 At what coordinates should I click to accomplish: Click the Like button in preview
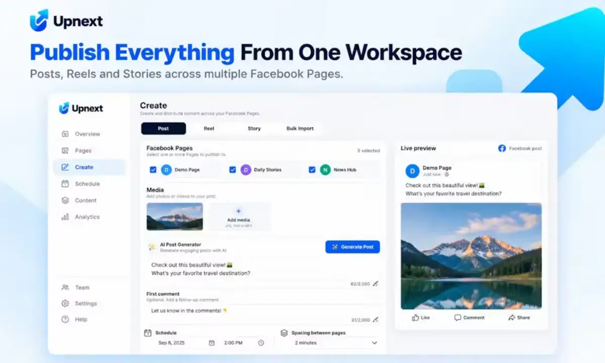click(x=421, y=318)
